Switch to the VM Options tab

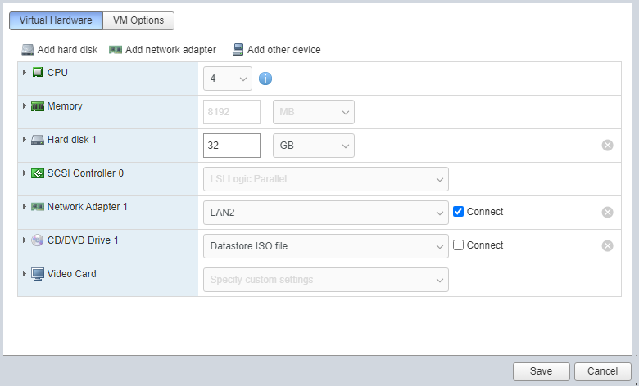(138, 20)
